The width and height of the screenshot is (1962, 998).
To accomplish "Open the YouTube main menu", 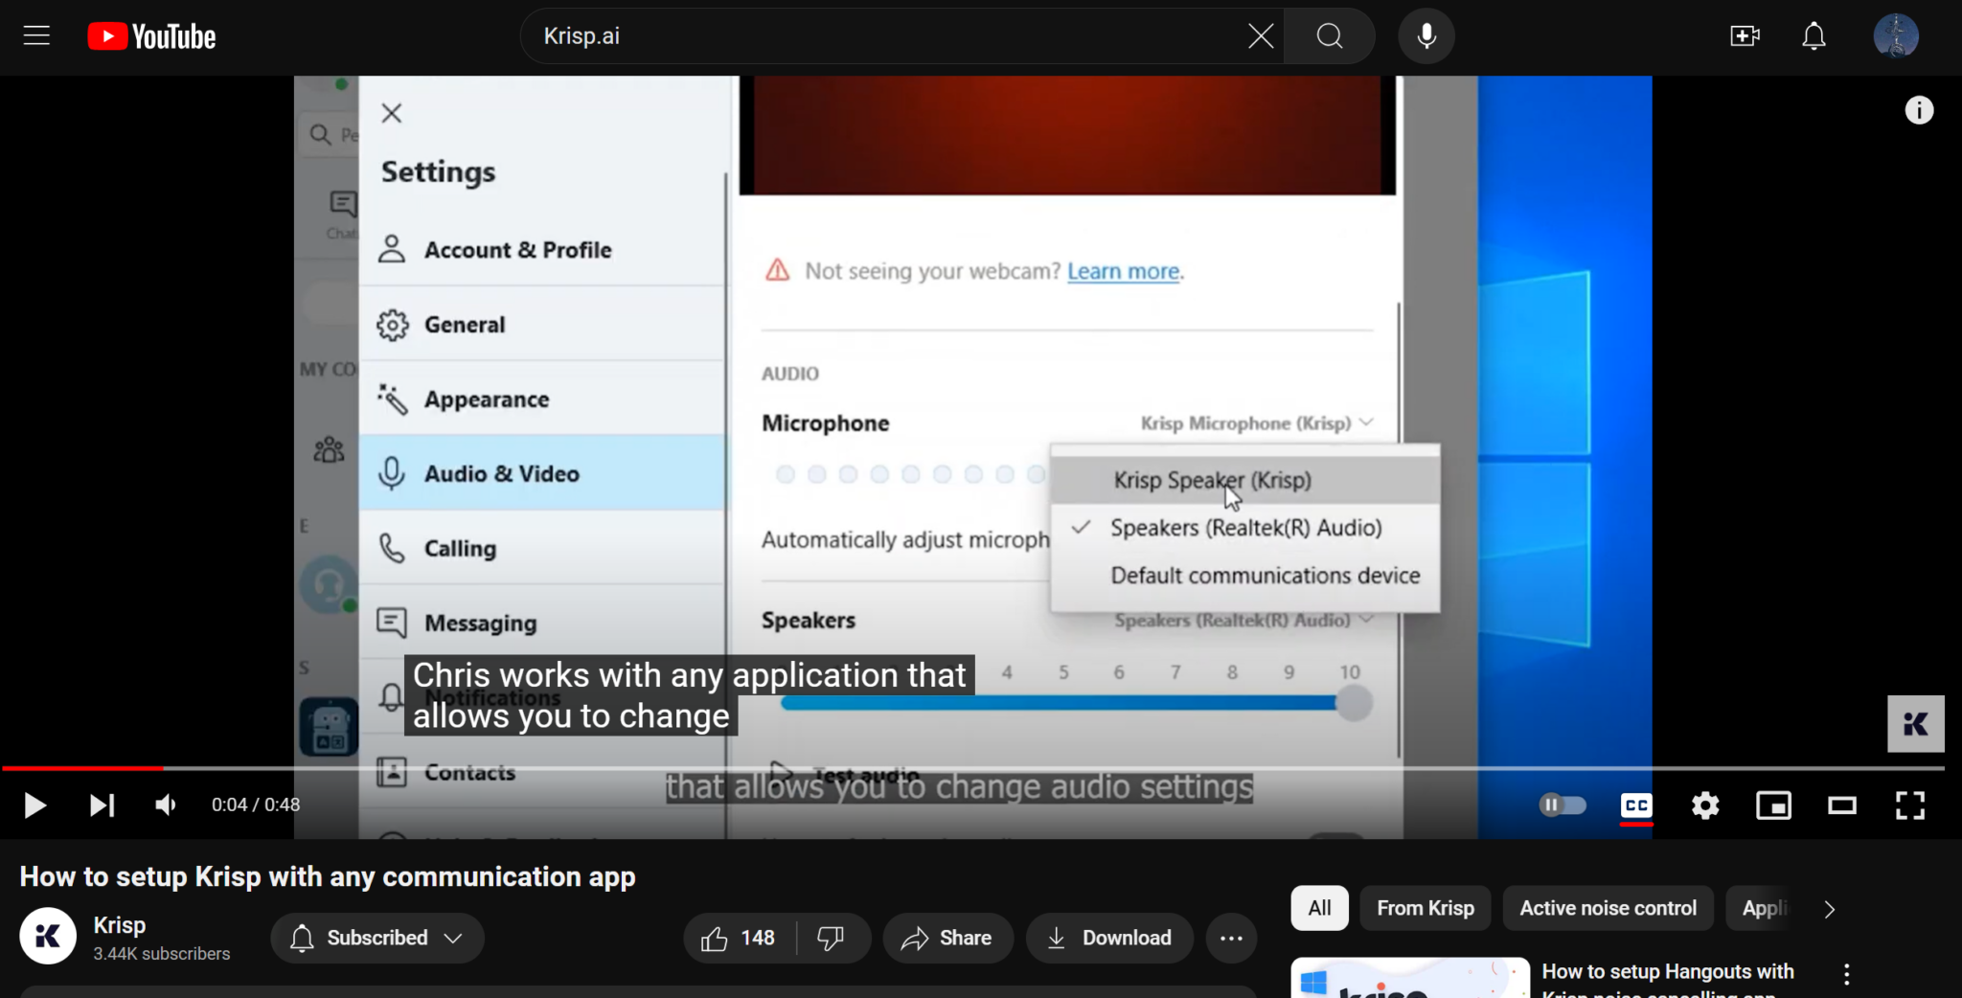I will (35, 35).
